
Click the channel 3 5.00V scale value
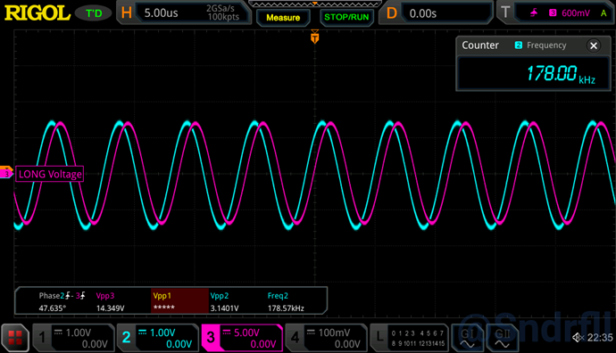click(x=246, y=332)
